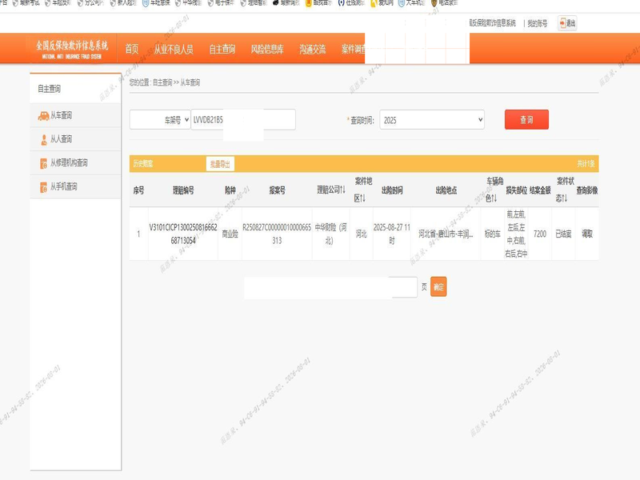Sort by 车辆角色 column header
Viewport: 640px width, 480px height.
[494, 190]
